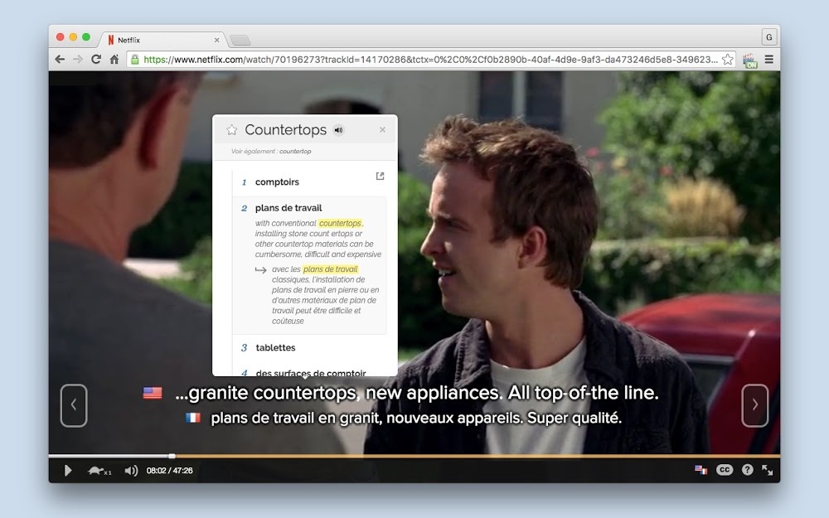Image resolution: width=829 pixels, height=518 pixels.
Task: Star "Countertops" to save the word
Action: tap(230, 129)
